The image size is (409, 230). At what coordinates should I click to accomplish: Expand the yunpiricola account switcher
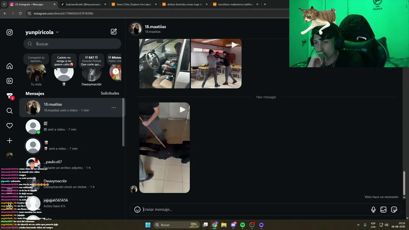[x=42, y=32]
